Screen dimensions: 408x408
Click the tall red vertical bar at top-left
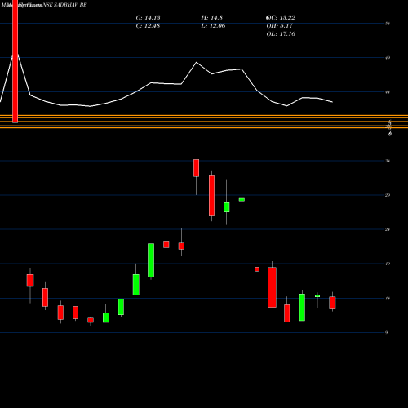(16, 61)
